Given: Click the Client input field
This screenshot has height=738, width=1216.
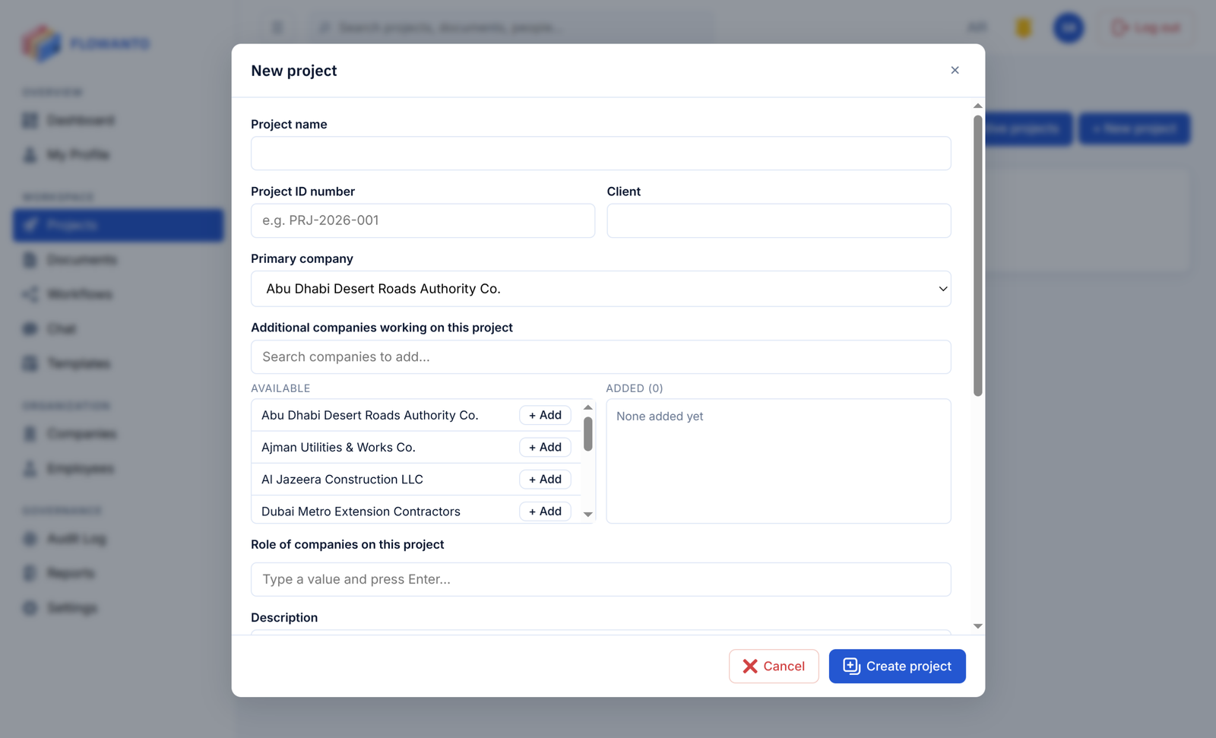Looking at the screenshot, I should [778, 220].
